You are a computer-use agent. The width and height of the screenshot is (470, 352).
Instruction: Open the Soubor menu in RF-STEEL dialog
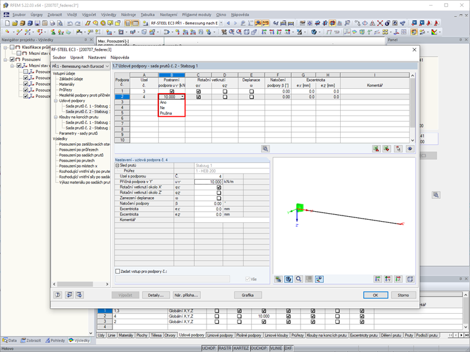point(59,57)
